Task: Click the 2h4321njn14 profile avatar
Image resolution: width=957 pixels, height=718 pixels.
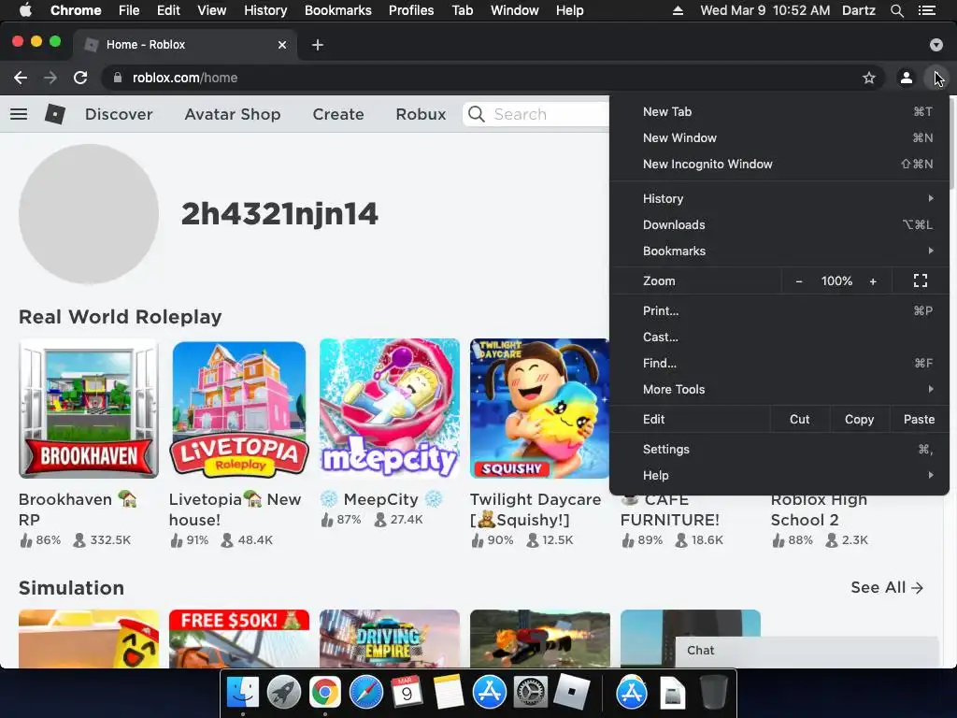Action: 89,214
